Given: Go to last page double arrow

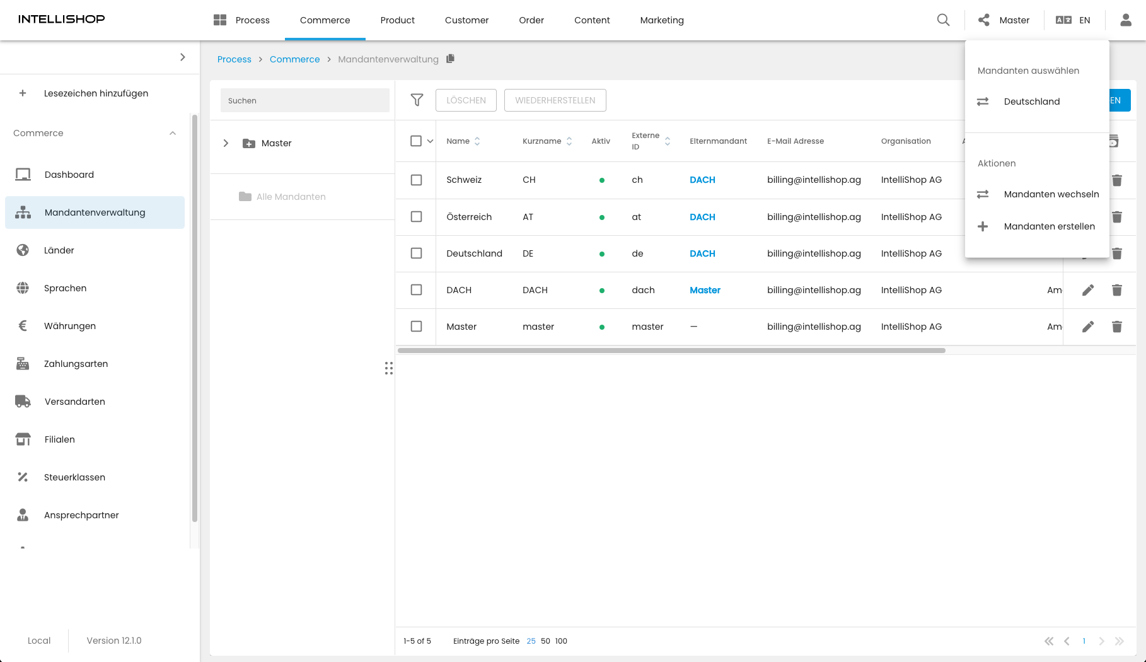Looking at the screenshot, I should pyautogui.click(x=1120, y=641).
